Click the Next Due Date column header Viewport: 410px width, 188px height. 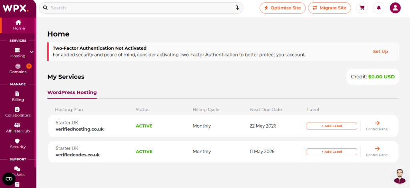[x=266, y=110]
